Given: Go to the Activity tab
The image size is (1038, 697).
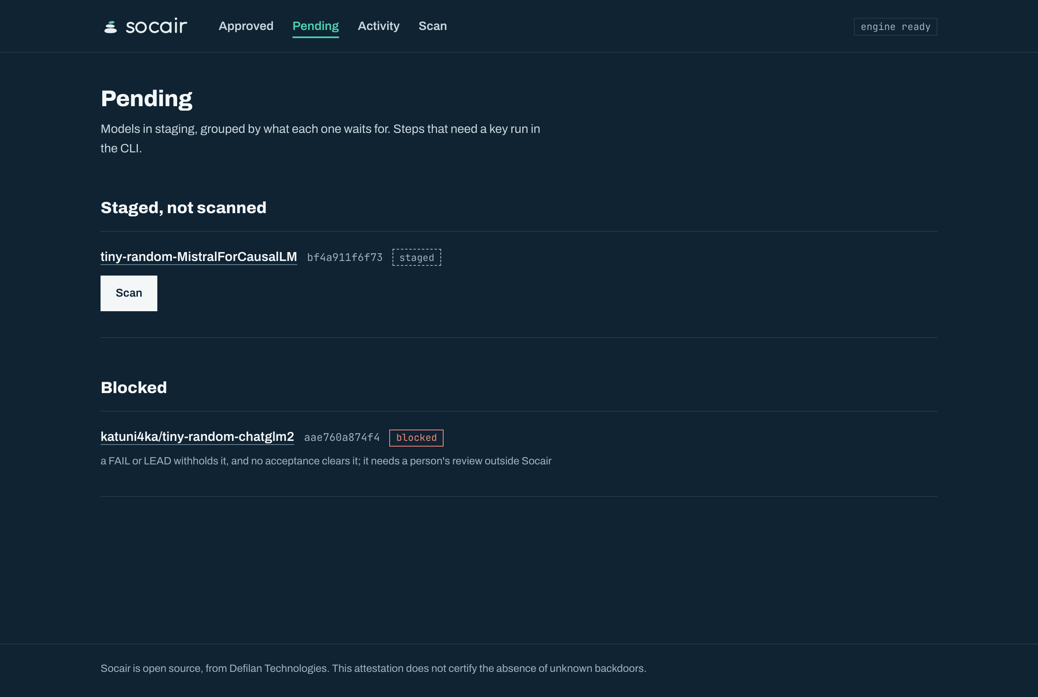Looking at the screenshot, I should coord(378,26).
